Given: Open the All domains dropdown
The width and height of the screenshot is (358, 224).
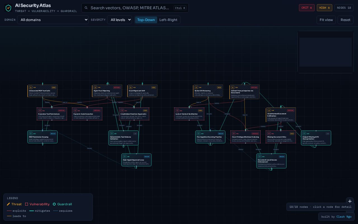Looking at the screenshot, I should click(53, 20).
